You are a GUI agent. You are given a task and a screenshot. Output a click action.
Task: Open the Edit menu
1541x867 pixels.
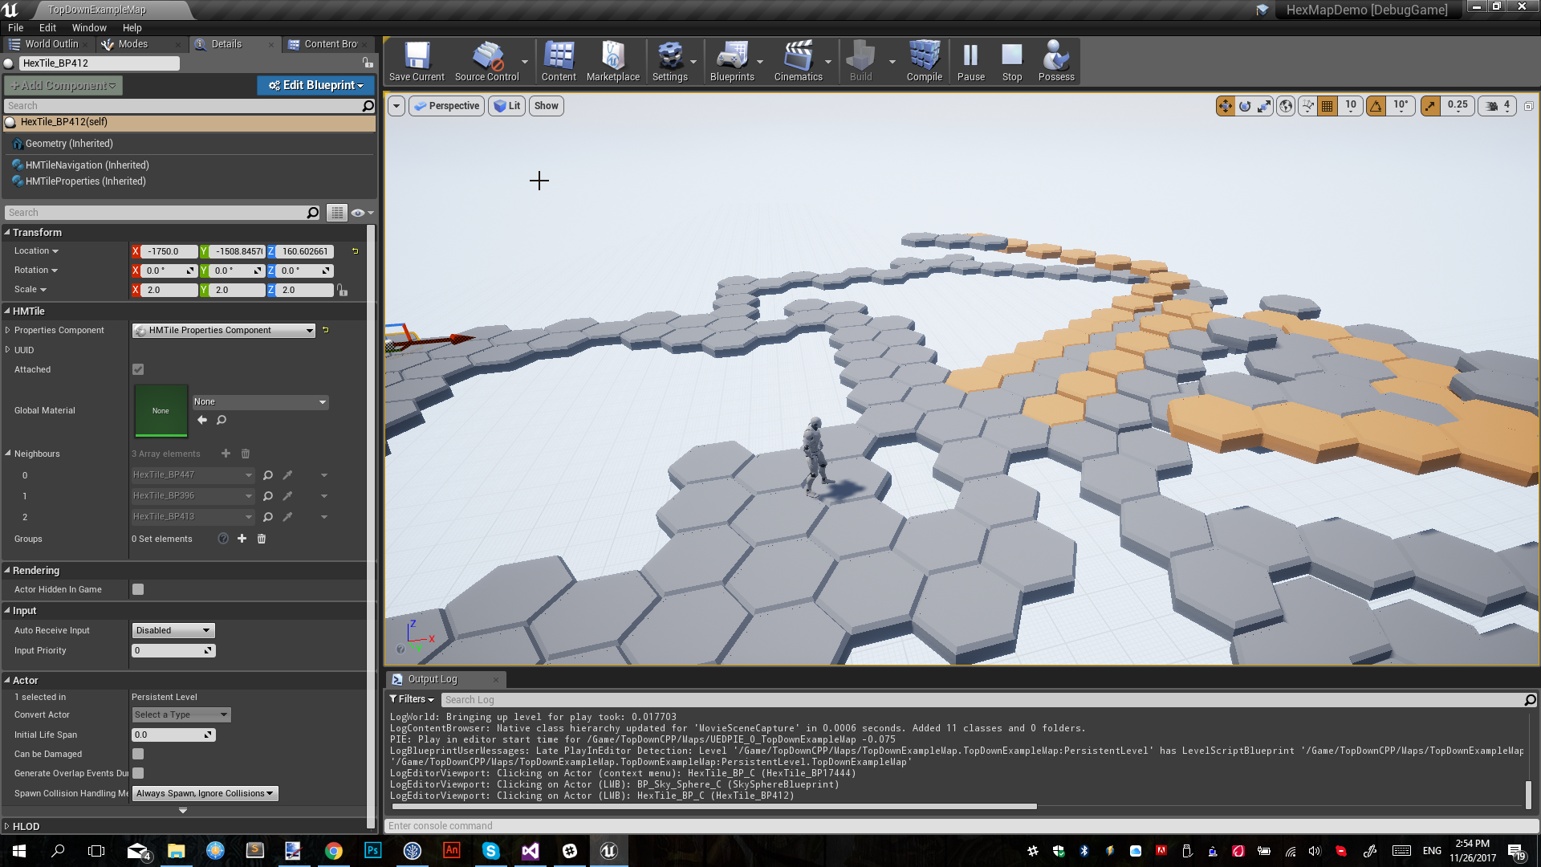47,26
